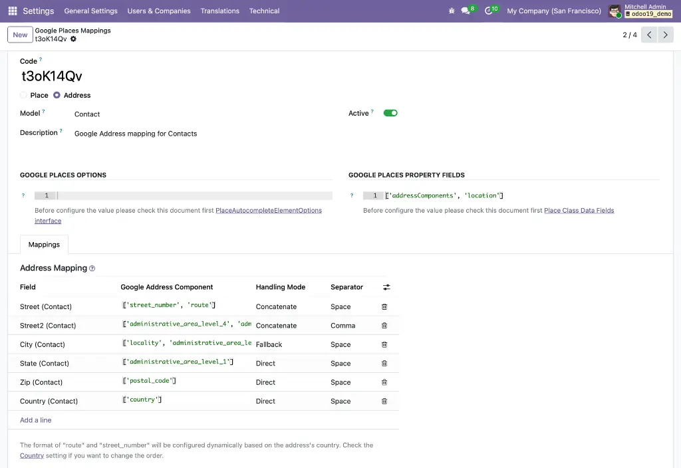This screenshot has width=681, height=468.
Task: Open the General Settings menu
Action: pyautogui.click(x=90, y=11)
